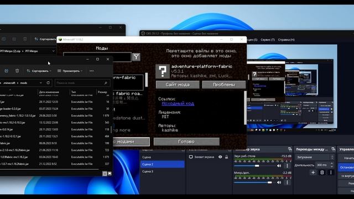Click the trash delete icon in mods Explorer toolbar
354x199 pixels.
click(x=17, y=71)
